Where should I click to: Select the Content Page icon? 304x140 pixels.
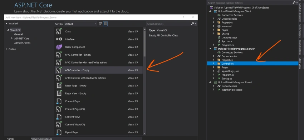(59, 101)
